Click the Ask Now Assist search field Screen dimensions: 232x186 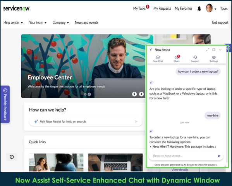tap(86, 121)
